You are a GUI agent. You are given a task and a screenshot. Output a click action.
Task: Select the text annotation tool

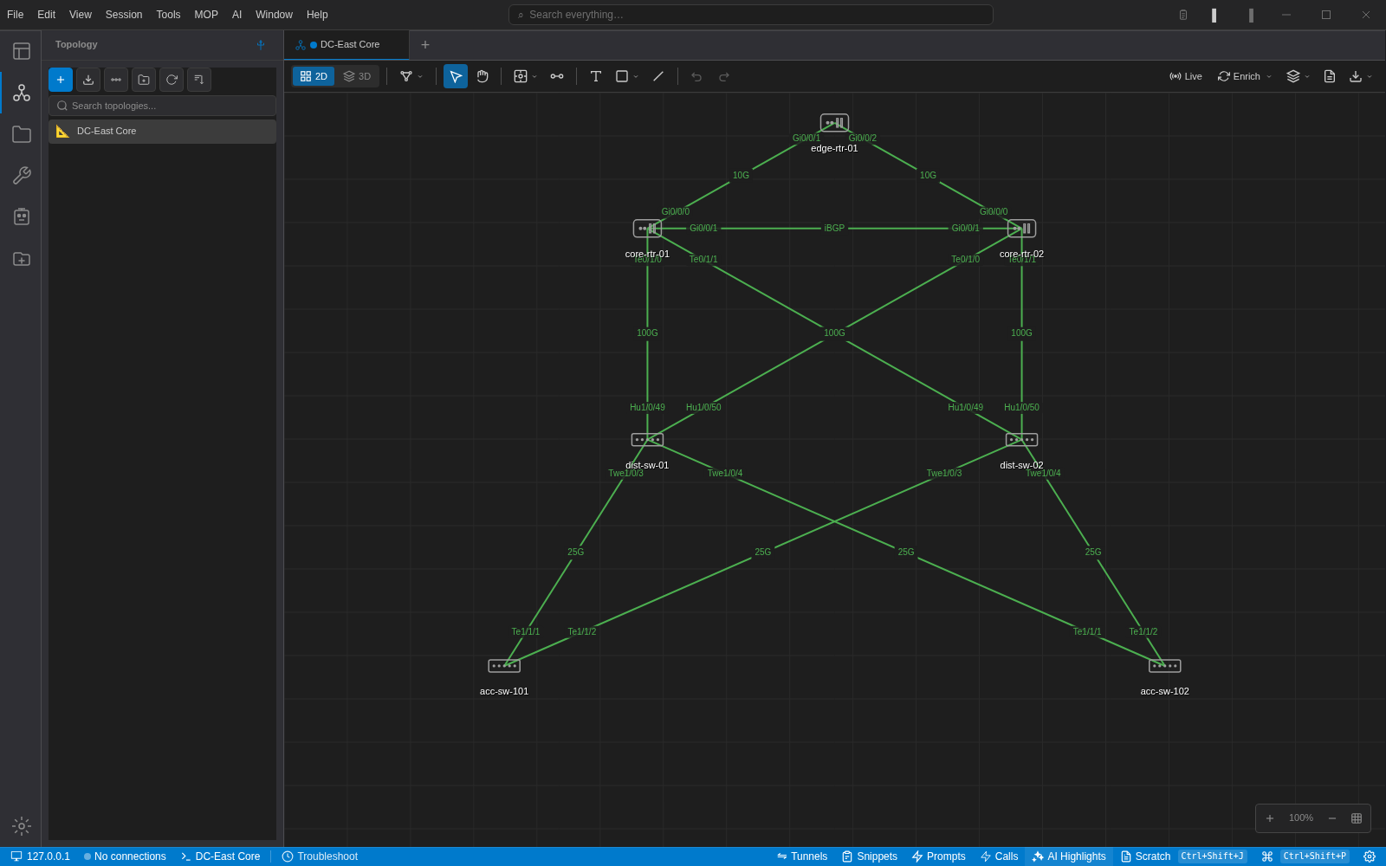point(596,76)
